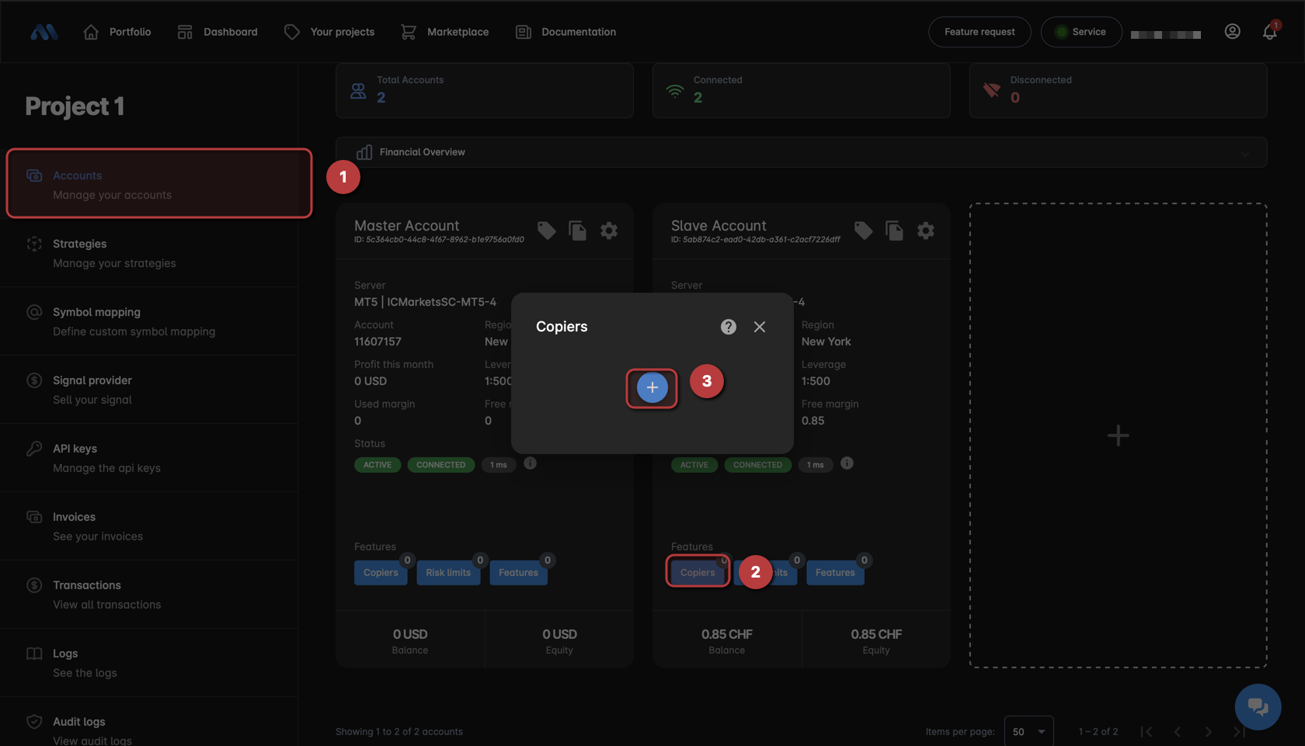Open the notifications bell
This screenshot has width=1305, height=746.
[x=1269, y=32]
